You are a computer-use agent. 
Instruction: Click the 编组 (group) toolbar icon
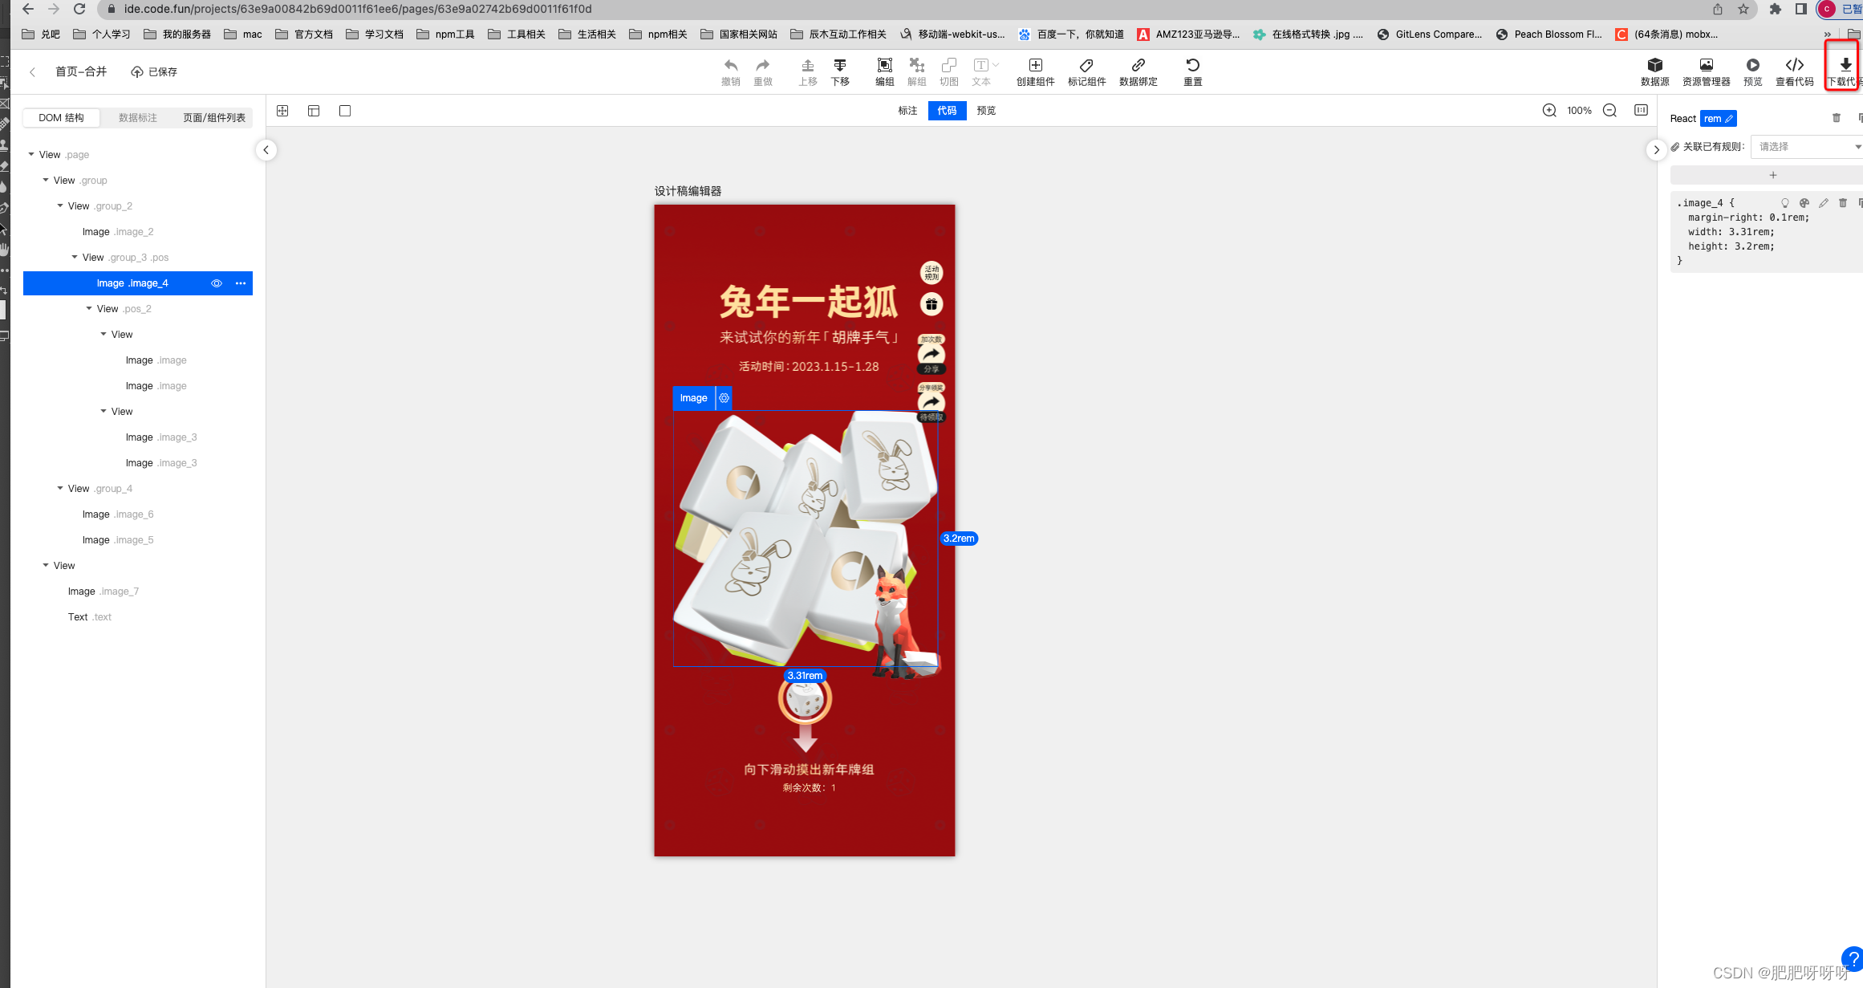click(x=884, y=71)
